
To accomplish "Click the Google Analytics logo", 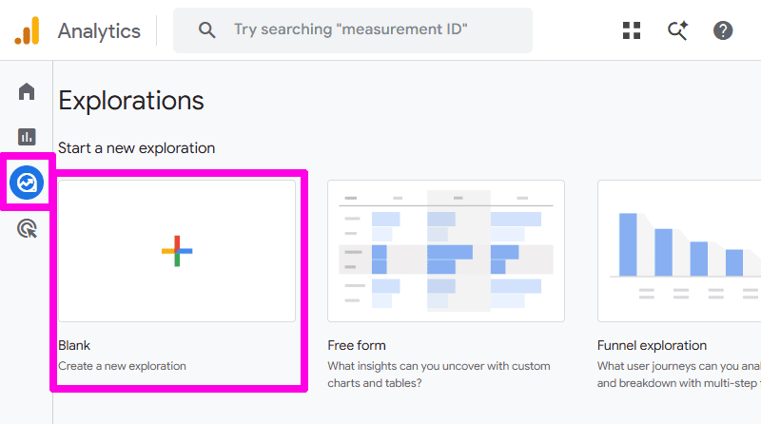I will tap(27, 30).
